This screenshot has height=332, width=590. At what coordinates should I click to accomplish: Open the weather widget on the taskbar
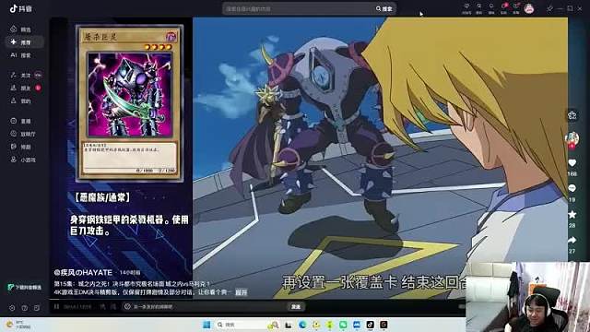(18, 325)
